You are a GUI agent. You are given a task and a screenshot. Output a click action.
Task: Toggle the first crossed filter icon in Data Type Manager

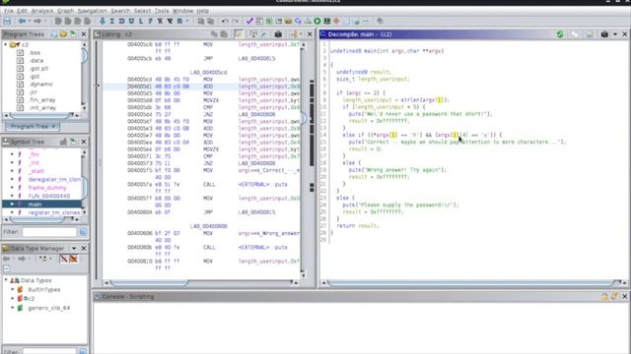coord(63,259)
